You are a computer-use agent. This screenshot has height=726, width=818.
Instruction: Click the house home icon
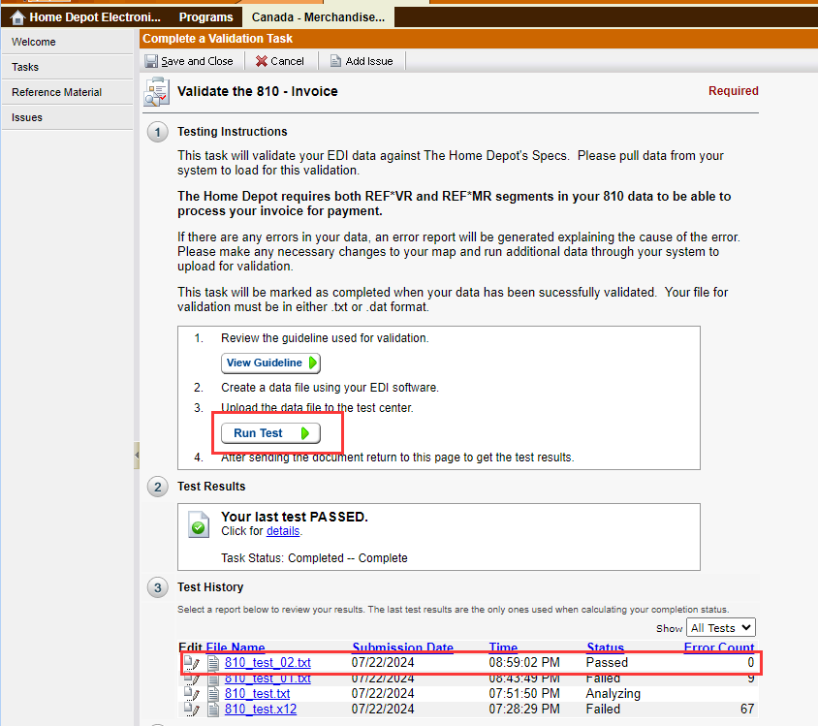point(17,17)
